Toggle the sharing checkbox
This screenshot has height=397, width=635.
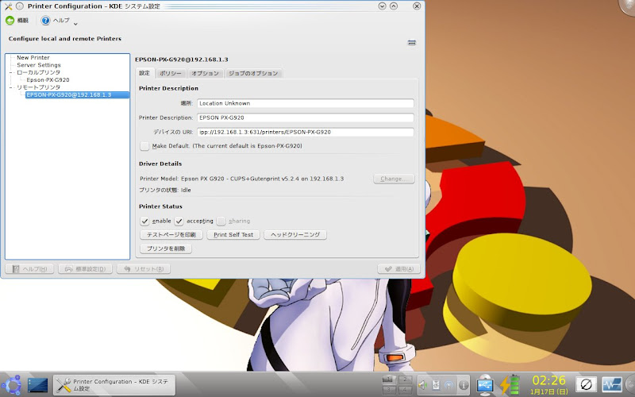[x=221, y=221]
